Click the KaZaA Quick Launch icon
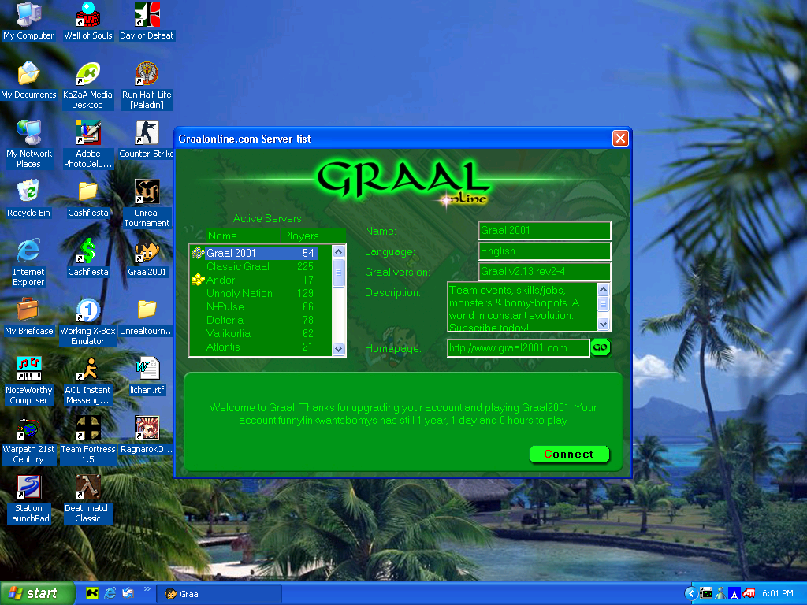 (x=92, y=594)
